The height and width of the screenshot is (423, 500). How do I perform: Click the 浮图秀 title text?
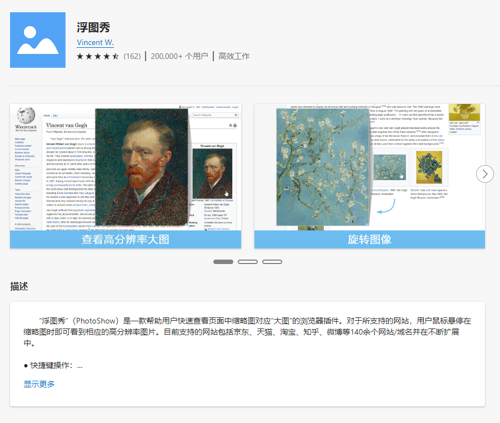pos(93,27)
